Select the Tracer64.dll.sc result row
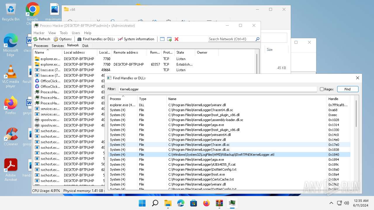374x210 pixels. pyautogui.click(x=229, y=110)
